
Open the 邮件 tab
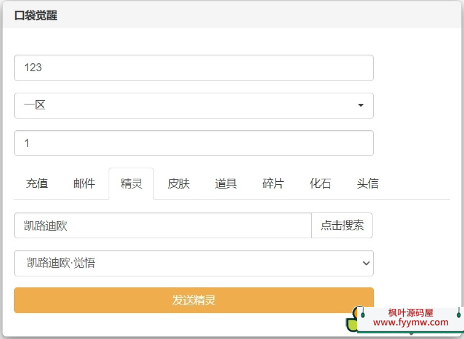point(84,184)
